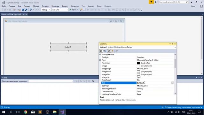This screenshot has height=115, width=204.
Task: Click the ForeColor black color swatch
Action: click(138, 63)
